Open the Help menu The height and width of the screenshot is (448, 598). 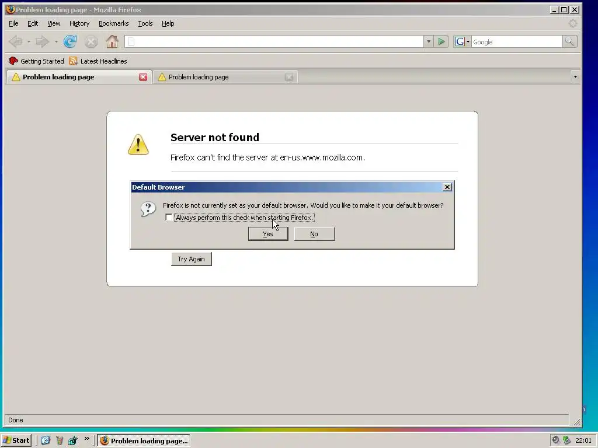168,23
